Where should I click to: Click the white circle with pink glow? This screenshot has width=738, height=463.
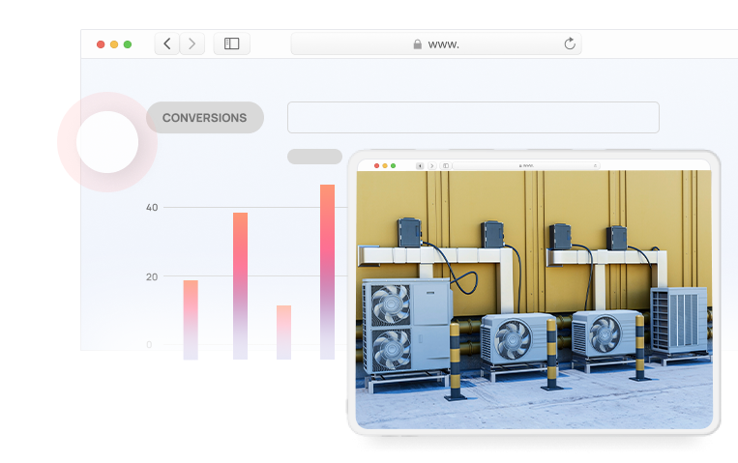pos(106,142)
